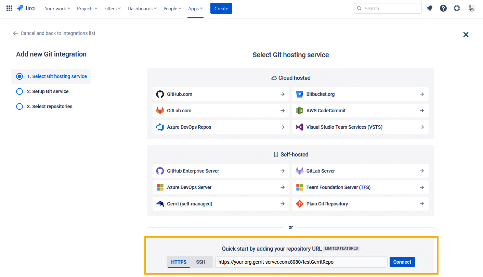Click the Azure DevOps Server windows icon
The image size is (483, 277).
160,187
